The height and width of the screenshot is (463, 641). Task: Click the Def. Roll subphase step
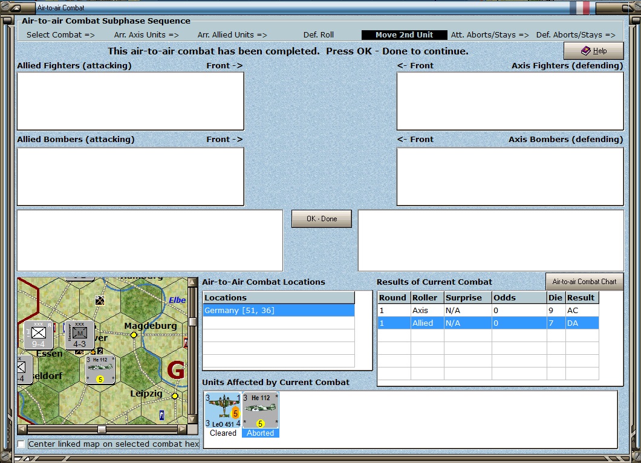(x=319, y=35)
